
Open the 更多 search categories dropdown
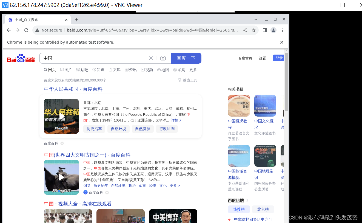click(x=193, y=69)
